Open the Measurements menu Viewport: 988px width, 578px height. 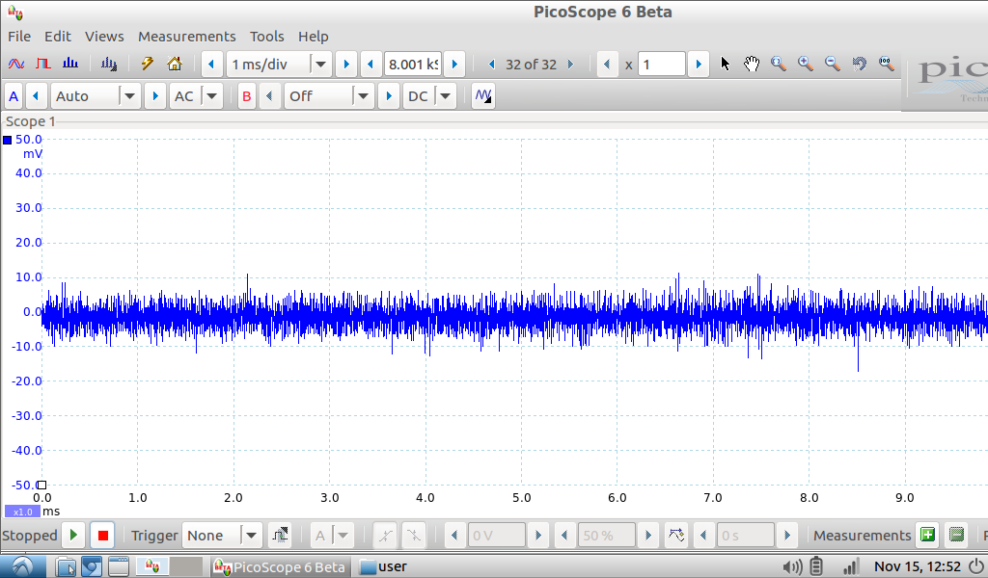click(186, 37)
